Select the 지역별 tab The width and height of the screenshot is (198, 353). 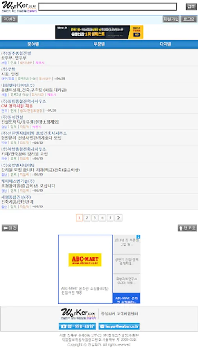click(x=165, y=44)
